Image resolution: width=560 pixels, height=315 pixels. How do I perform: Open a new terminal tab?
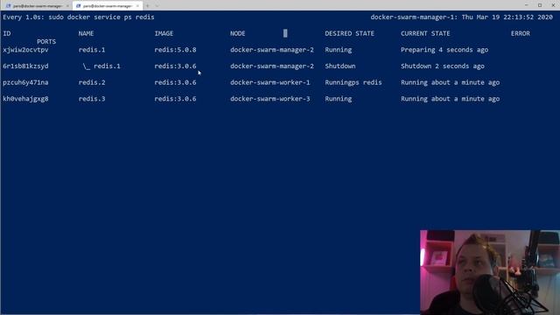pyautogui.click(x=148, y=6)
